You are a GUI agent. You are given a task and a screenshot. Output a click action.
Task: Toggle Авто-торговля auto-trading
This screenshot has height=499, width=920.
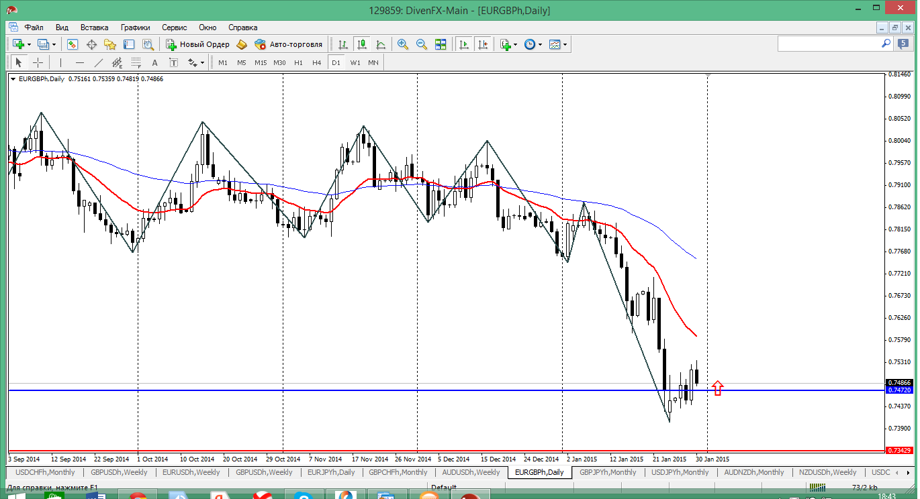289,44
